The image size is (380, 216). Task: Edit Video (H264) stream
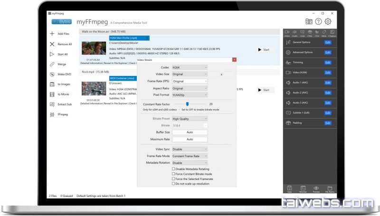pos(328,73)
